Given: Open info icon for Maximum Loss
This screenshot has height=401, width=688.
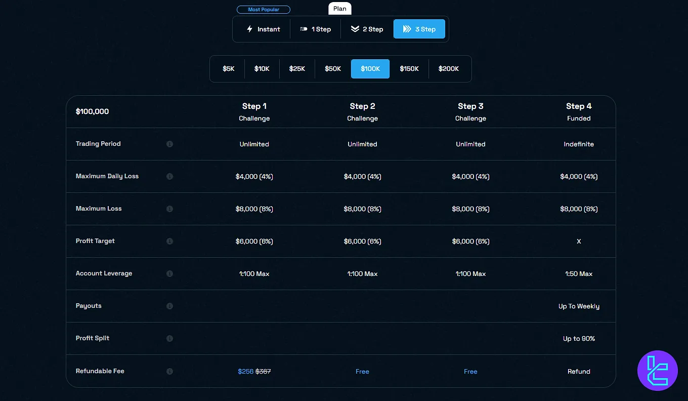Looking at the screenshot, I should point(169,209).
